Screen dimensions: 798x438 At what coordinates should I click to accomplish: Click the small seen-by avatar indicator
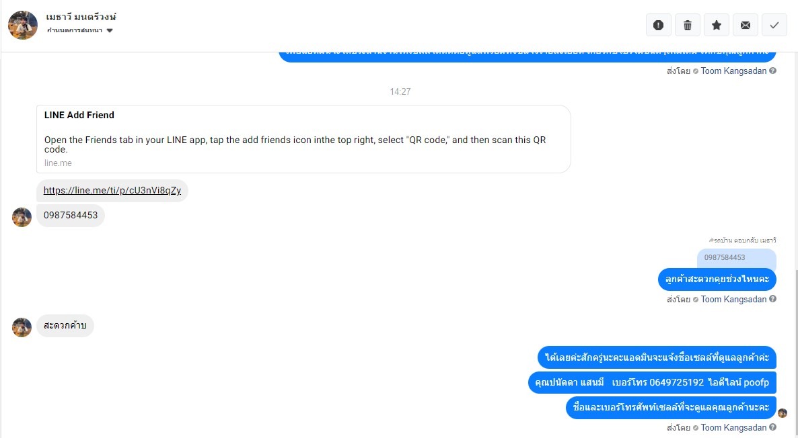[x=783, y=413]
